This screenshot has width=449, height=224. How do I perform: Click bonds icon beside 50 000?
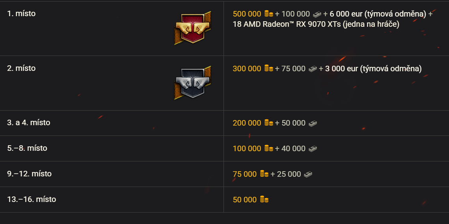point(313,123)
